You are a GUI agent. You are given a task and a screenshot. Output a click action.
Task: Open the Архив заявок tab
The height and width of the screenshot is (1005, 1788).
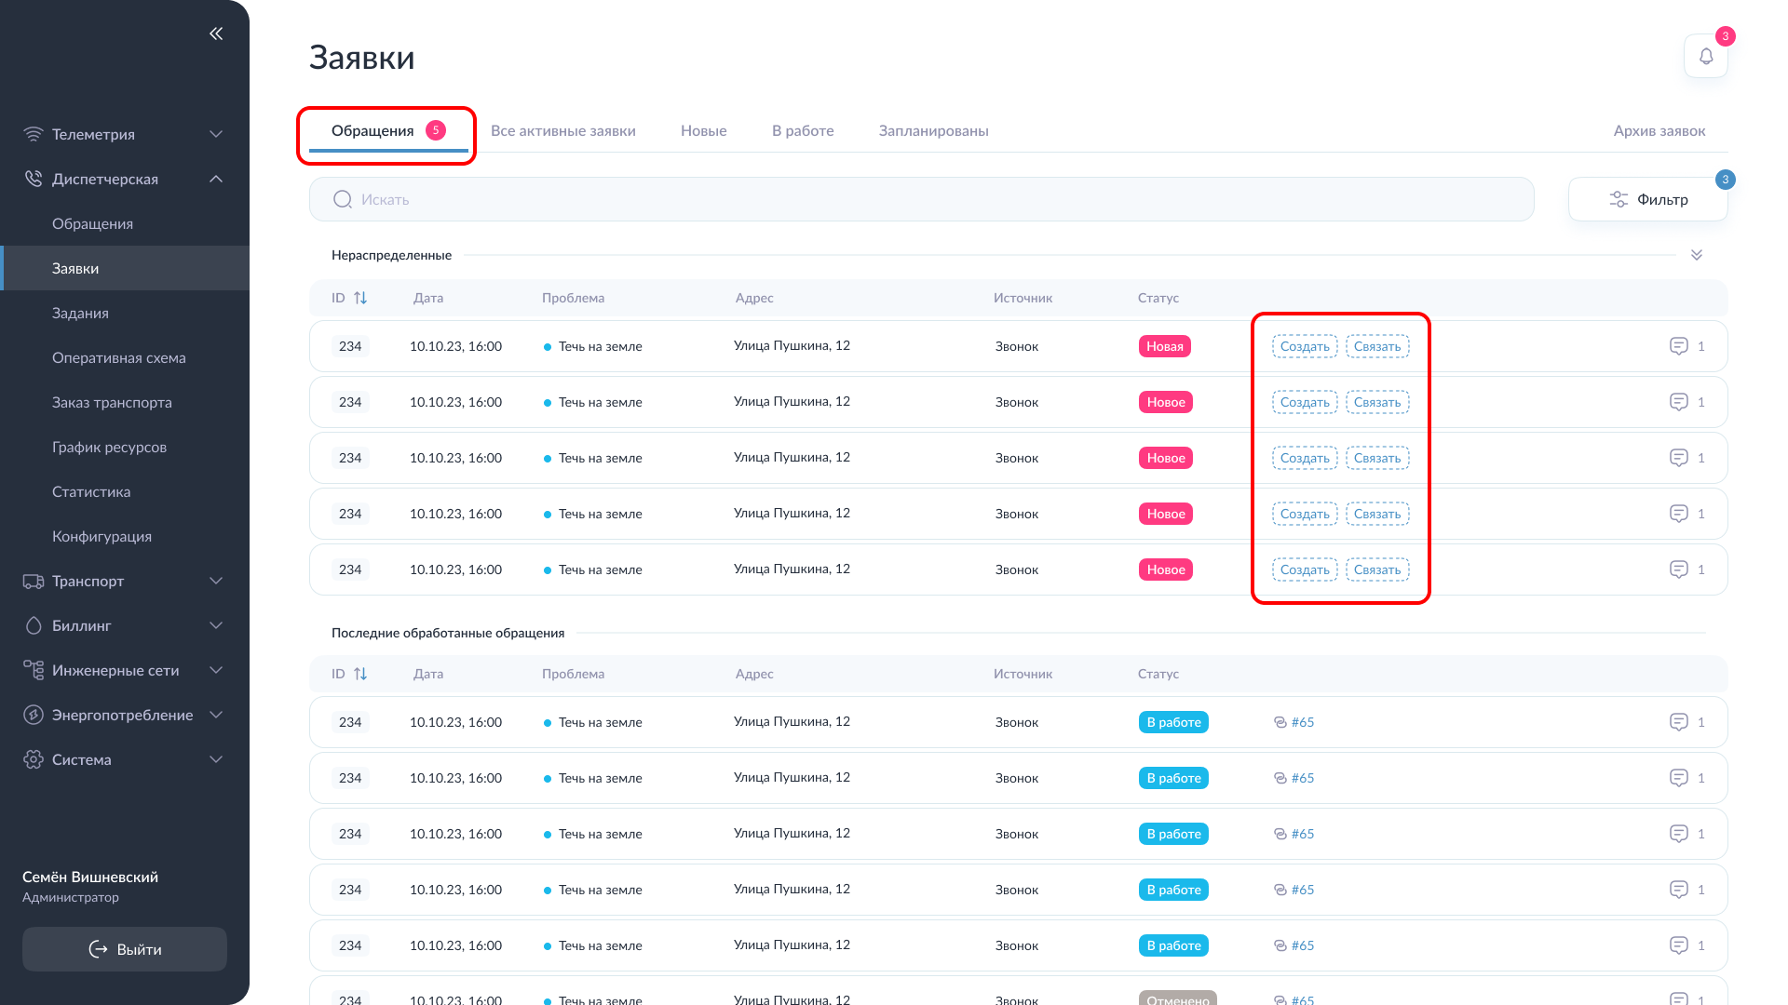point(1659,131)
